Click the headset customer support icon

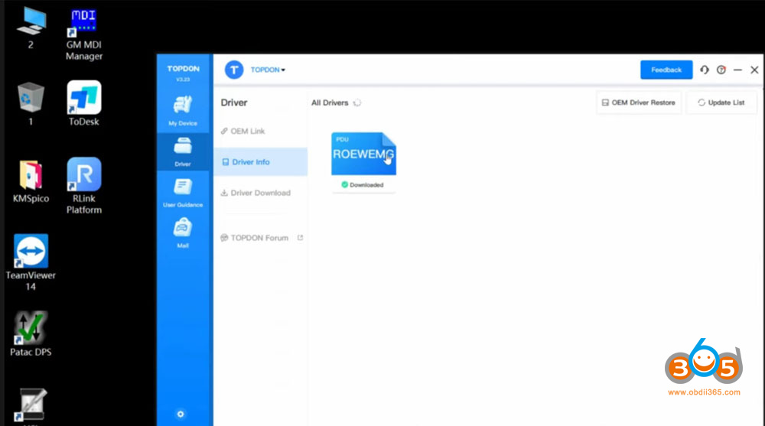coord(705,70)
